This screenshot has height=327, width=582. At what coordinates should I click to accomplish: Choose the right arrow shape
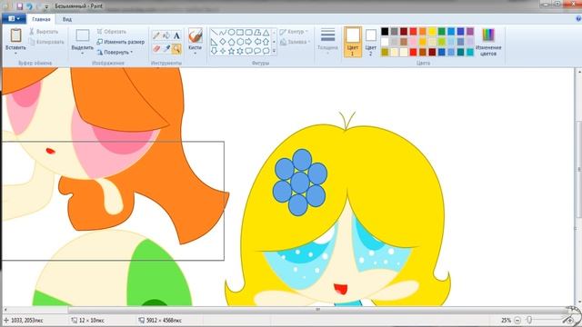(x=248, y=42)
